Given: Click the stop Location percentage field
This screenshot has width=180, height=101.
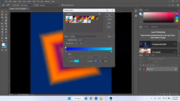Looking at the screenshot, I should (x=96, y=61).
